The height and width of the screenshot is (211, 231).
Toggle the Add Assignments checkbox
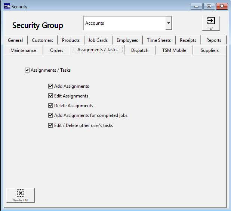click(51, 86)
